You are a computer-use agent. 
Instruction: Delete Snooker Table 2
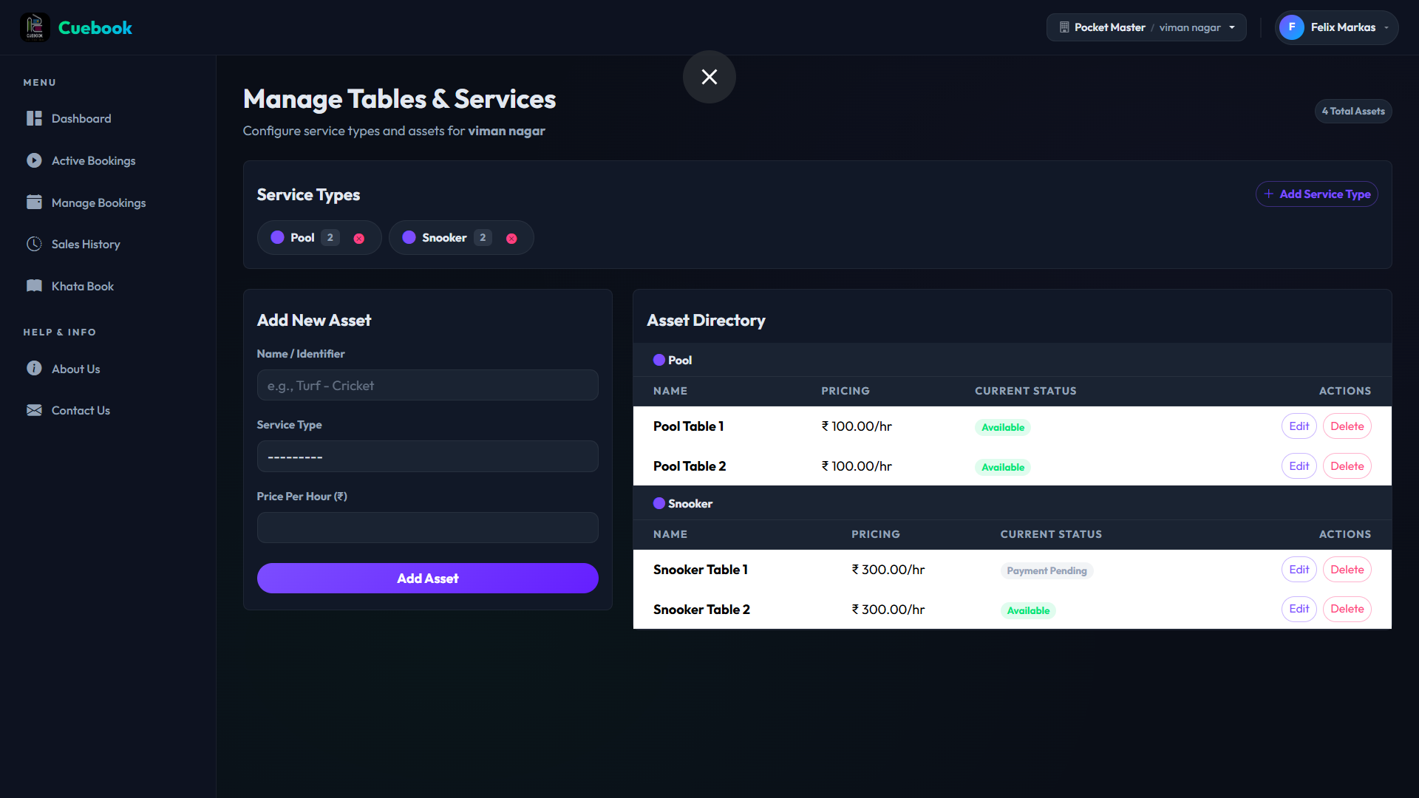[1347, 609]
